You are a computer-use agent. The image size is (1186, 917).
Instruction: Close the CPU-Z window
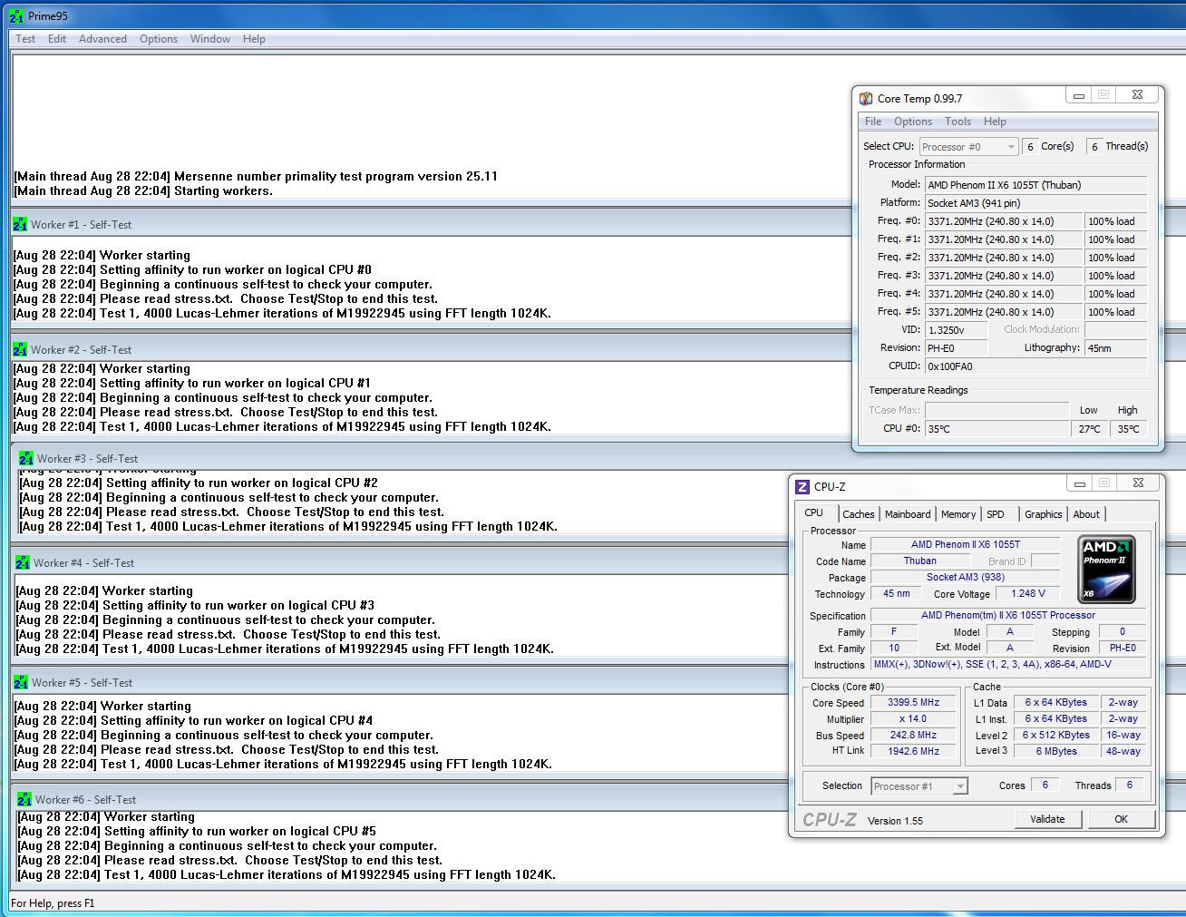click(1138, 483)
